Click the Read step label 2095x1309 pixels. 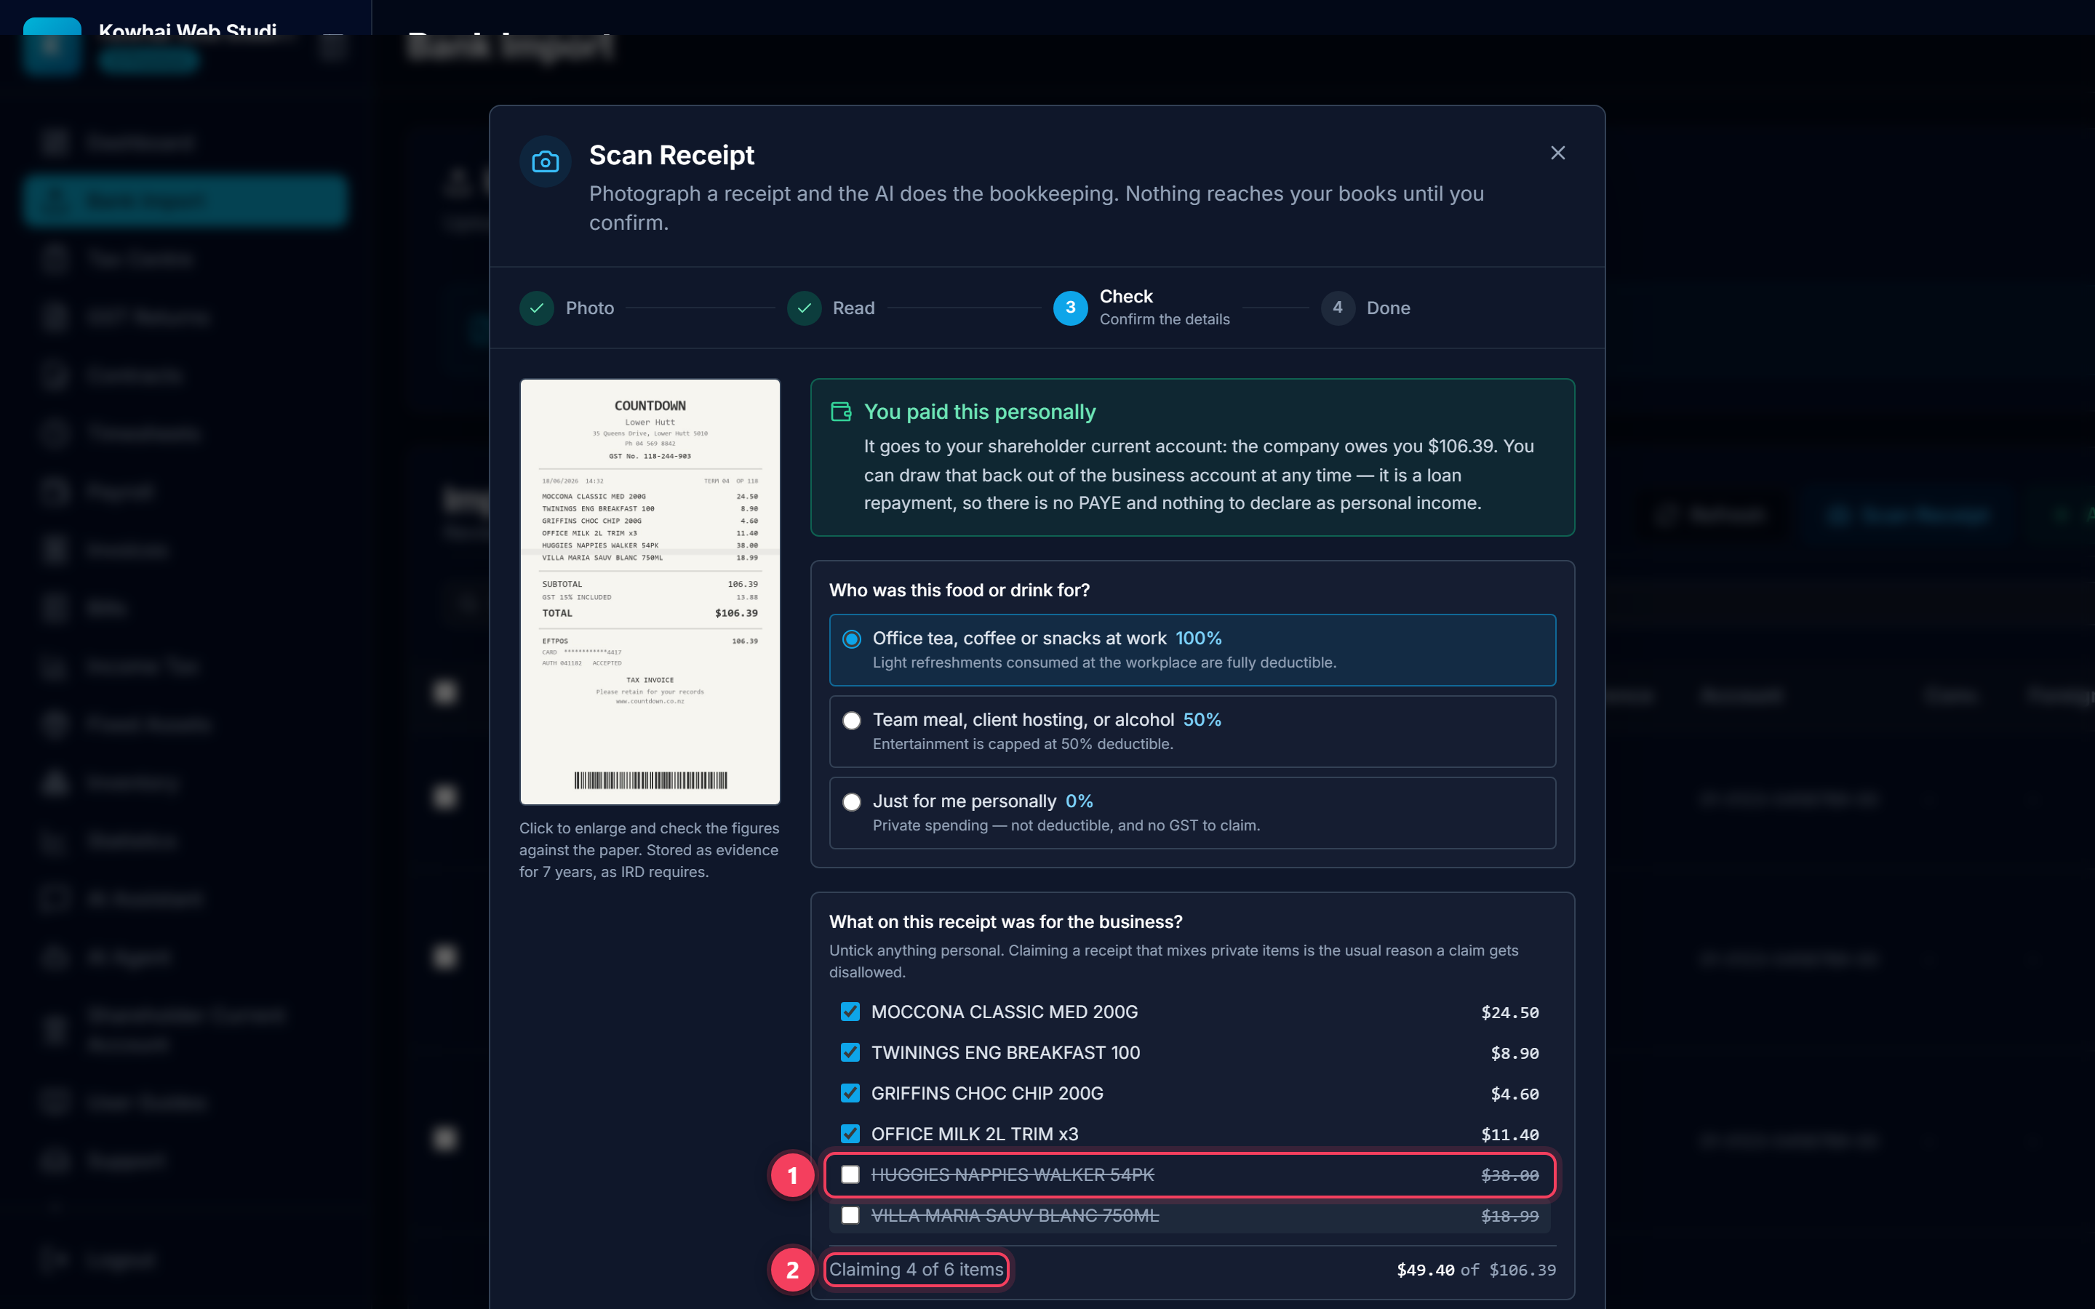point(853,308)
